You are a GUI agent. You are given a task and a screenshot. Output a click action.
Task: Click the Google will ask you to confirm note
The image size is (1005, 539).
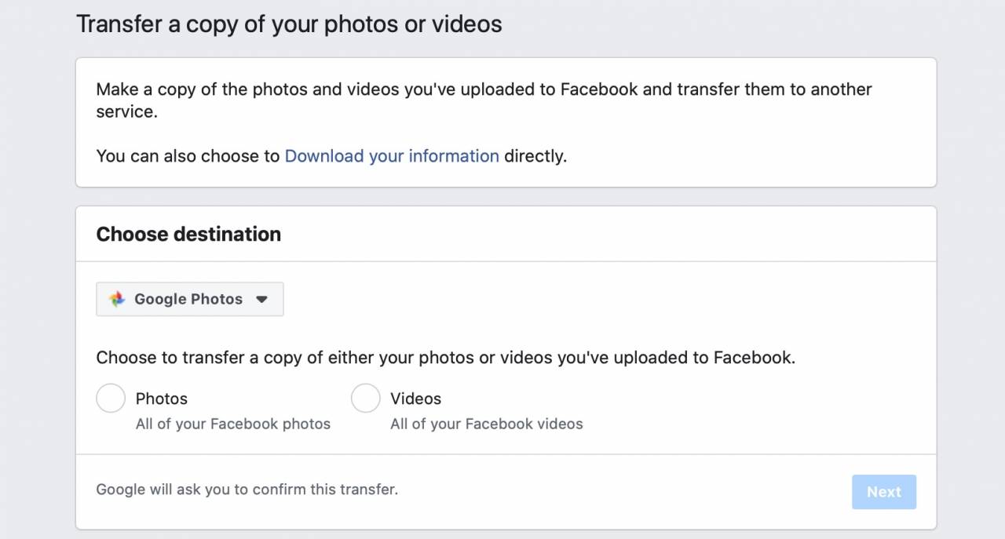coord(247,490)
